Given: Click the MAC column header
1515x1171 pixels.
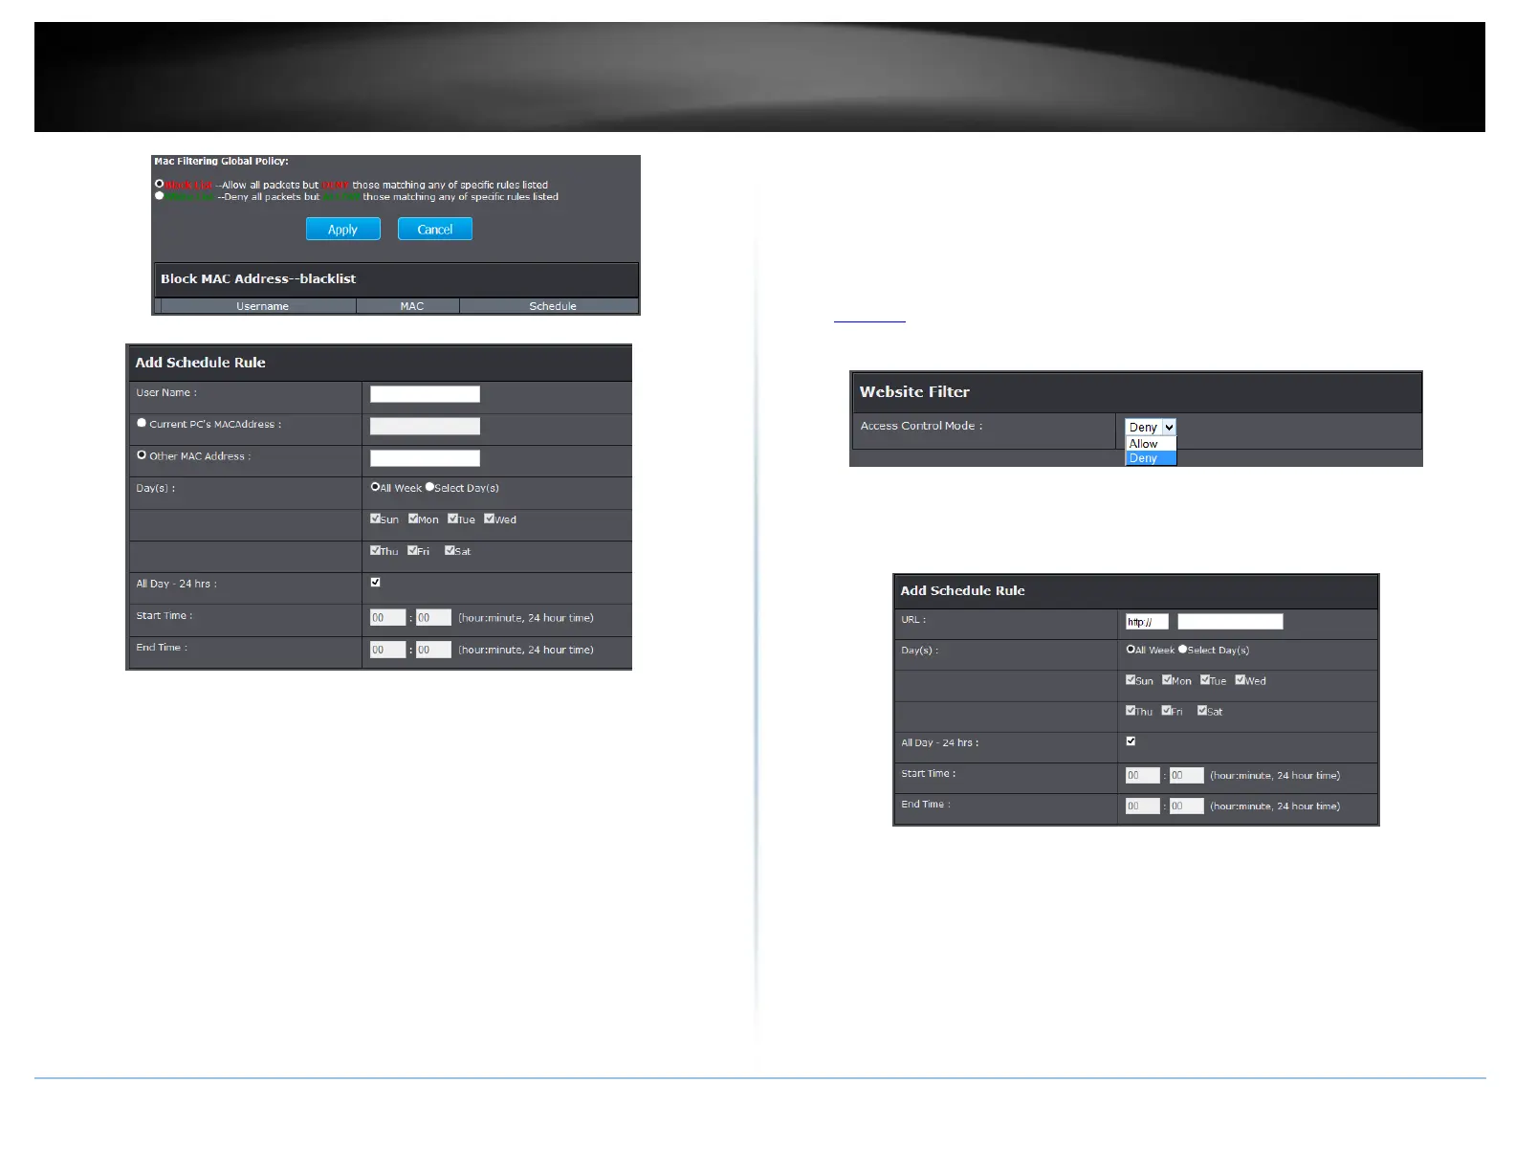Looking at the screenshot, I should (411, 306).
